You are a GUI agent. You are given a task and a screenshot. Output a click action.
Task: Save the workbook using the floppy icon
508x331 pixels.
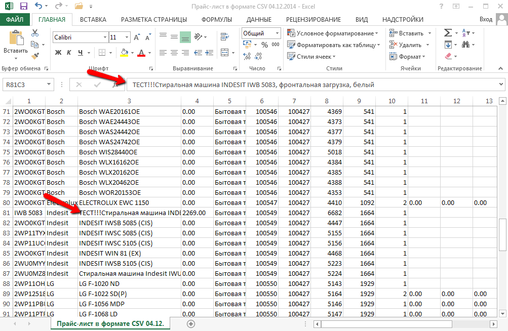(x=24, y=6)
